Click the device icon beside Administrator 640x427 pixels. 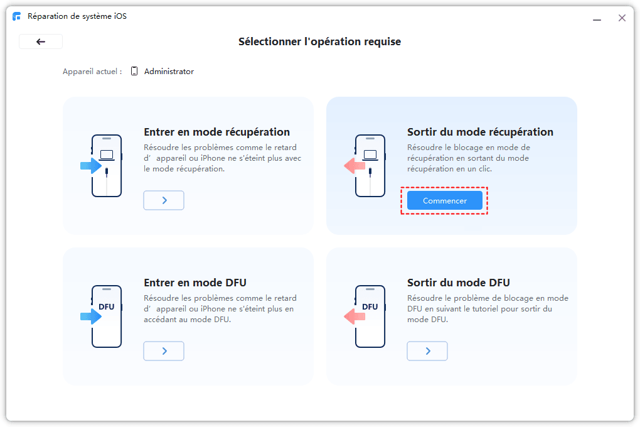coord(134,72)
